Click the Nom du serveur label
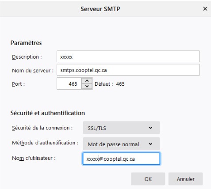The width and height of the screenshot is (211, 189). 33,71
